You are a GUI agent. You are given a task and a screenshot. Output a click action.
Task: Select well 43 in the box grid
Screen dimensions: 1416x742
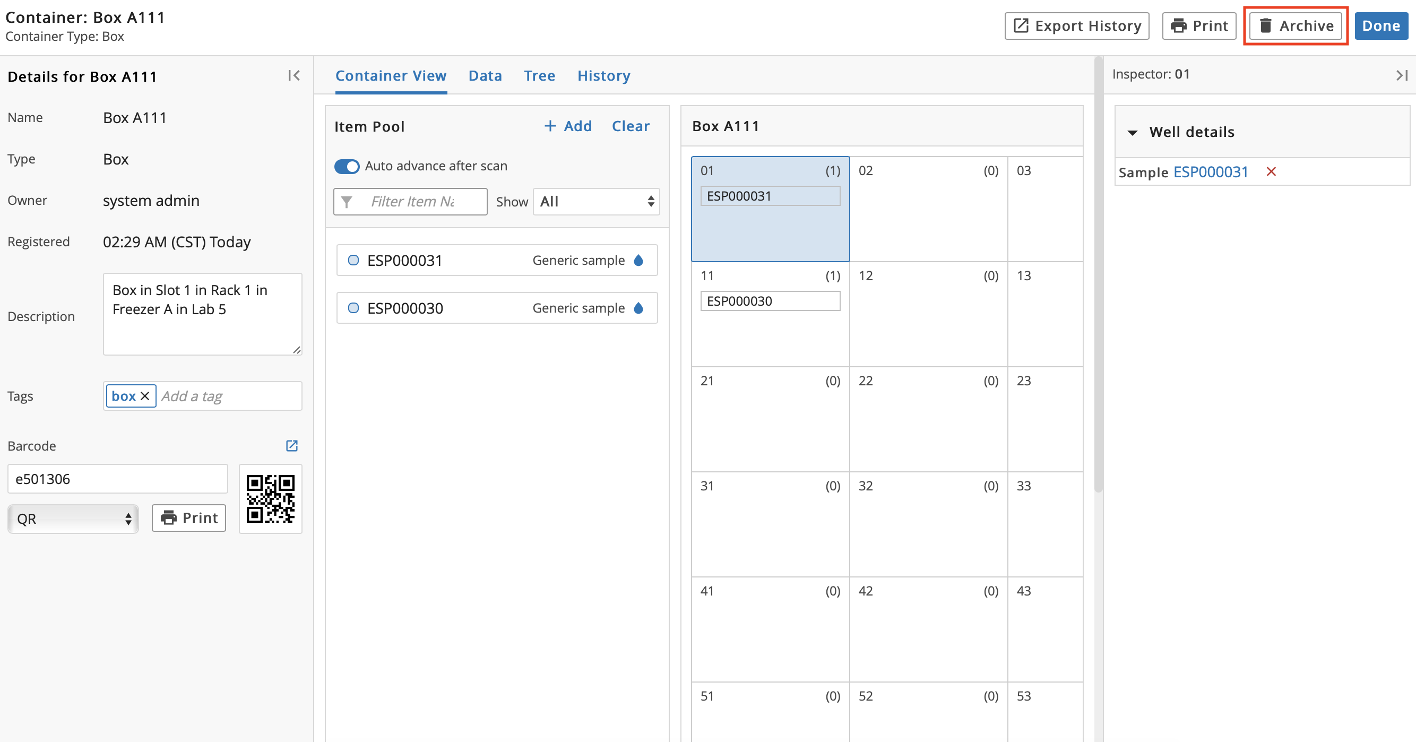[1046, 629]
